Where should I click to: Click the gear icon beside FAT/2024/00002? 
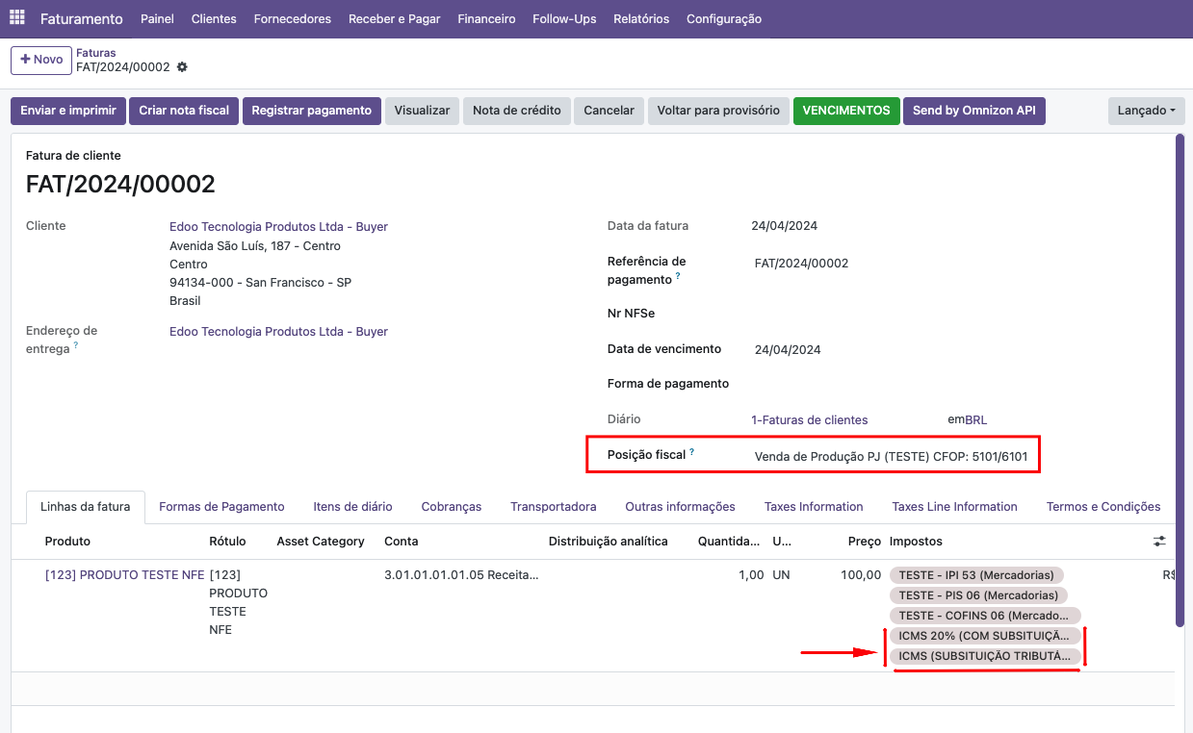click(x=182, y=67)
